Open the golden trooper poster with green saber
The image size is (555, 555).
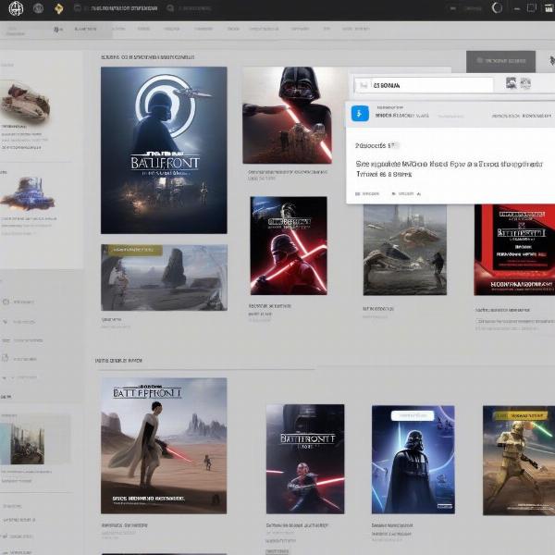(519, 461)
